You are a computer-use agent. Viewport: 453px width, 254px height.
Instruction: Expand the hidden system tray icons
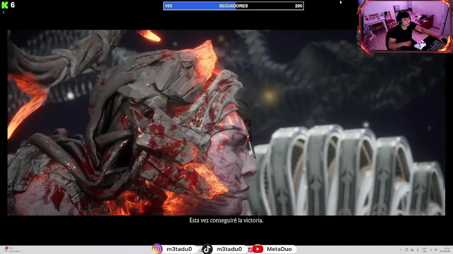[401, 250]
